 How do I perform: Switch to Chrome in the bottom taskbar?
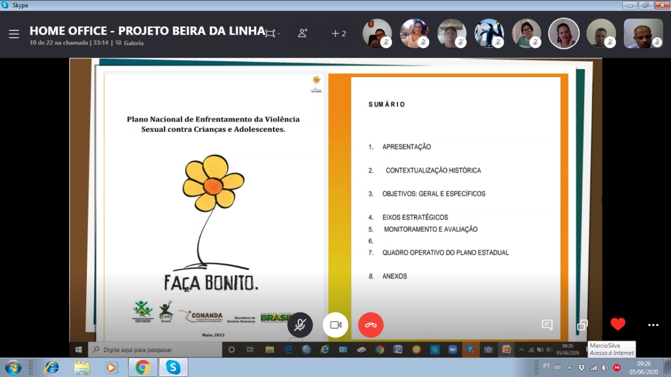pos(143,367)
